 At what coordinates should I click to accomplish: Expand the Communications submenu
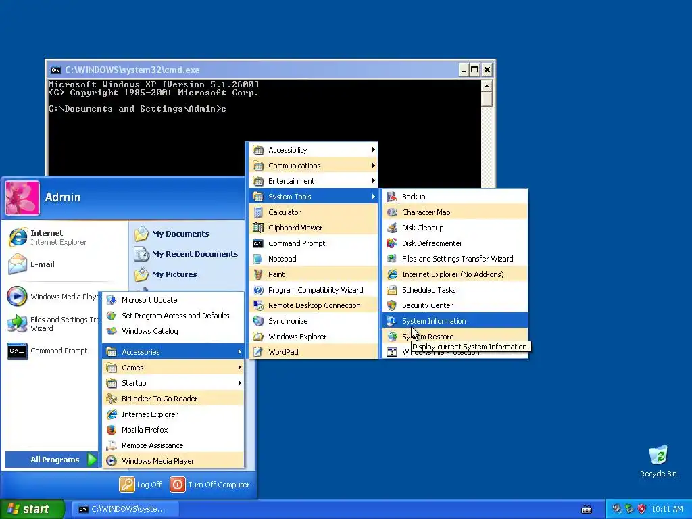tap(314, 166)
